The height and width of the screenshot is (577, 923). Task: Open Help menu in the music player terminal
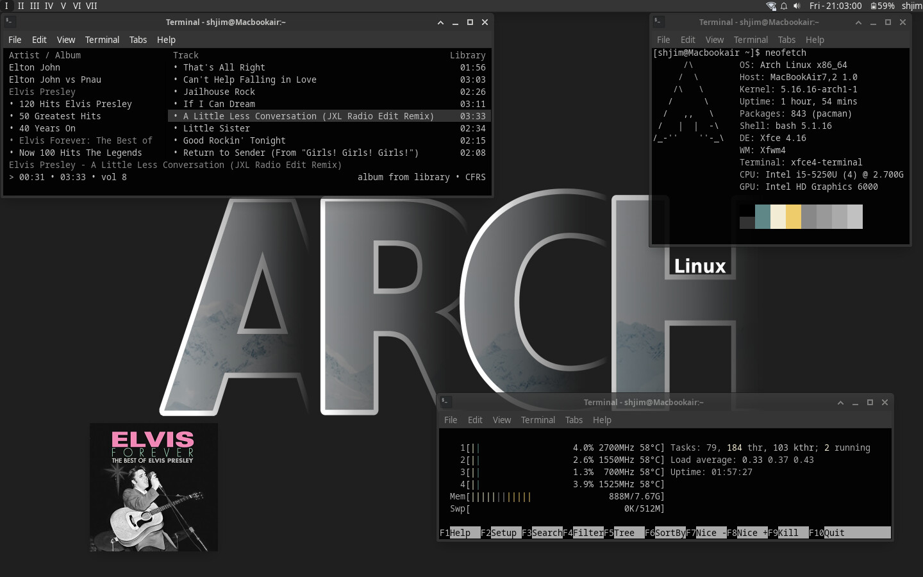click(166, 40)
